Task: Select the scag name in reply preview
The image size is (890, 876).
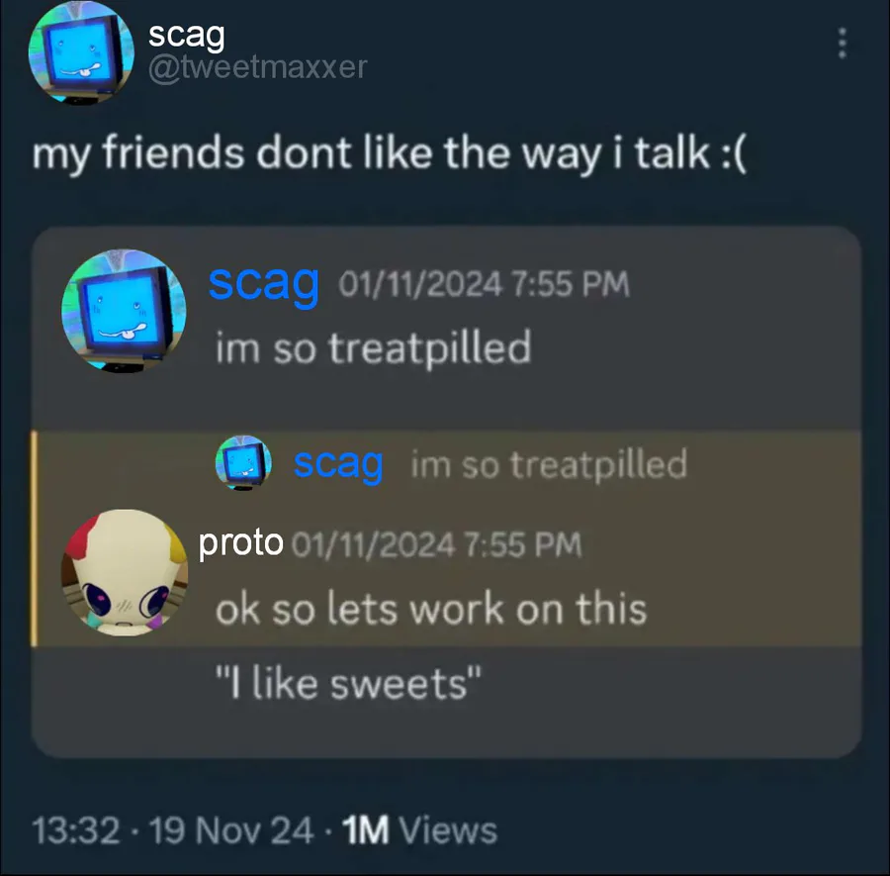Action: pos(338,464)
